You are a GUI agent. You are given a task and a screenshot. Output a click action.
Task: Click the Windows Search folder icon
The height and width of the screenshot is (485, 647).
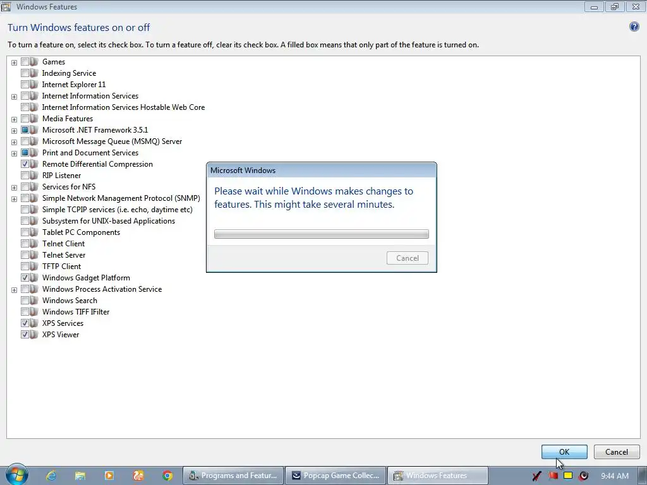[x=34, y=301]
